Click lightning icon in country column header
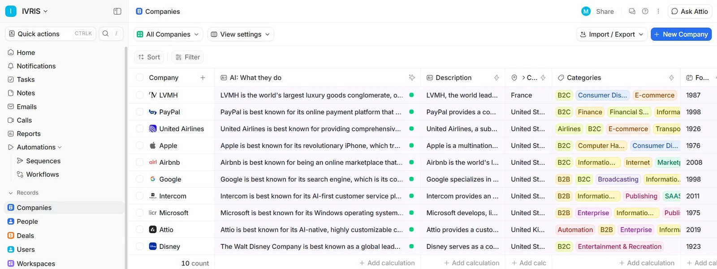 click(543, 78)
